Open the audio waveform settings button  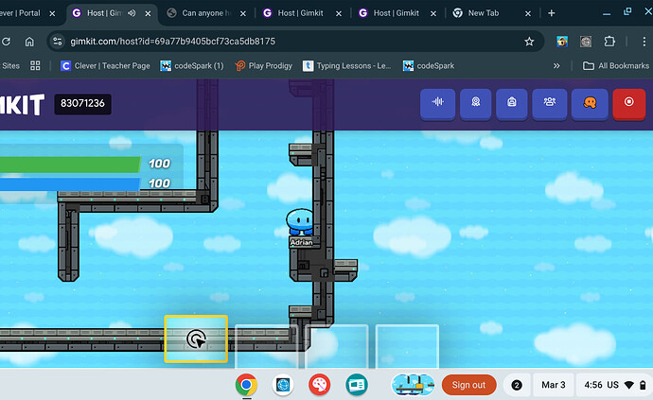tap(438, 103)
